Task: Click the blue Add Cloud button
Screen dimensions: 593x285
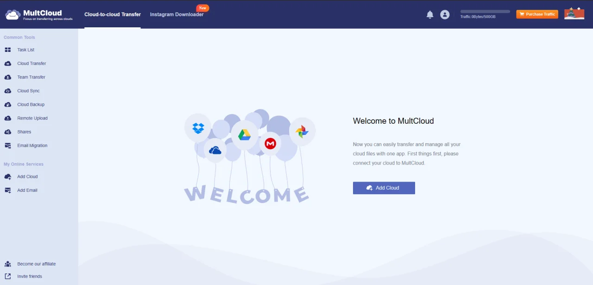Action: coord(384,188)
